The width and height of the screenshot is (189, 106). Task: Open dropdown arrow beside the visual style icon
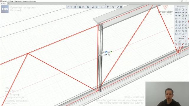point(99,7)
